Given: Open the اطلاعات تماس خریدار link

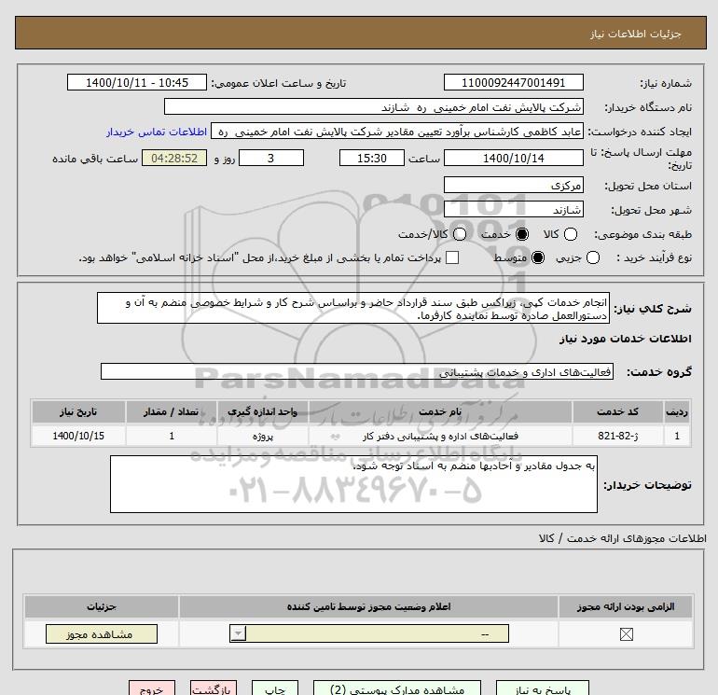Looking at the screenshot, I should pyautogui.click(x=157, y=132).
